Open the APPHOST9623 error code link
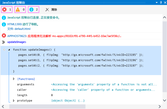 point(17,36)
